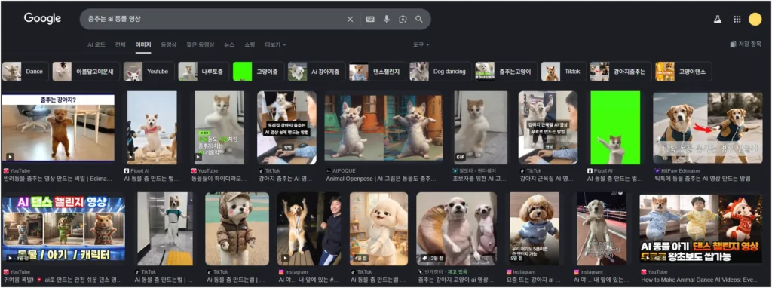Open Search Labs flask icon

point(718,19)
